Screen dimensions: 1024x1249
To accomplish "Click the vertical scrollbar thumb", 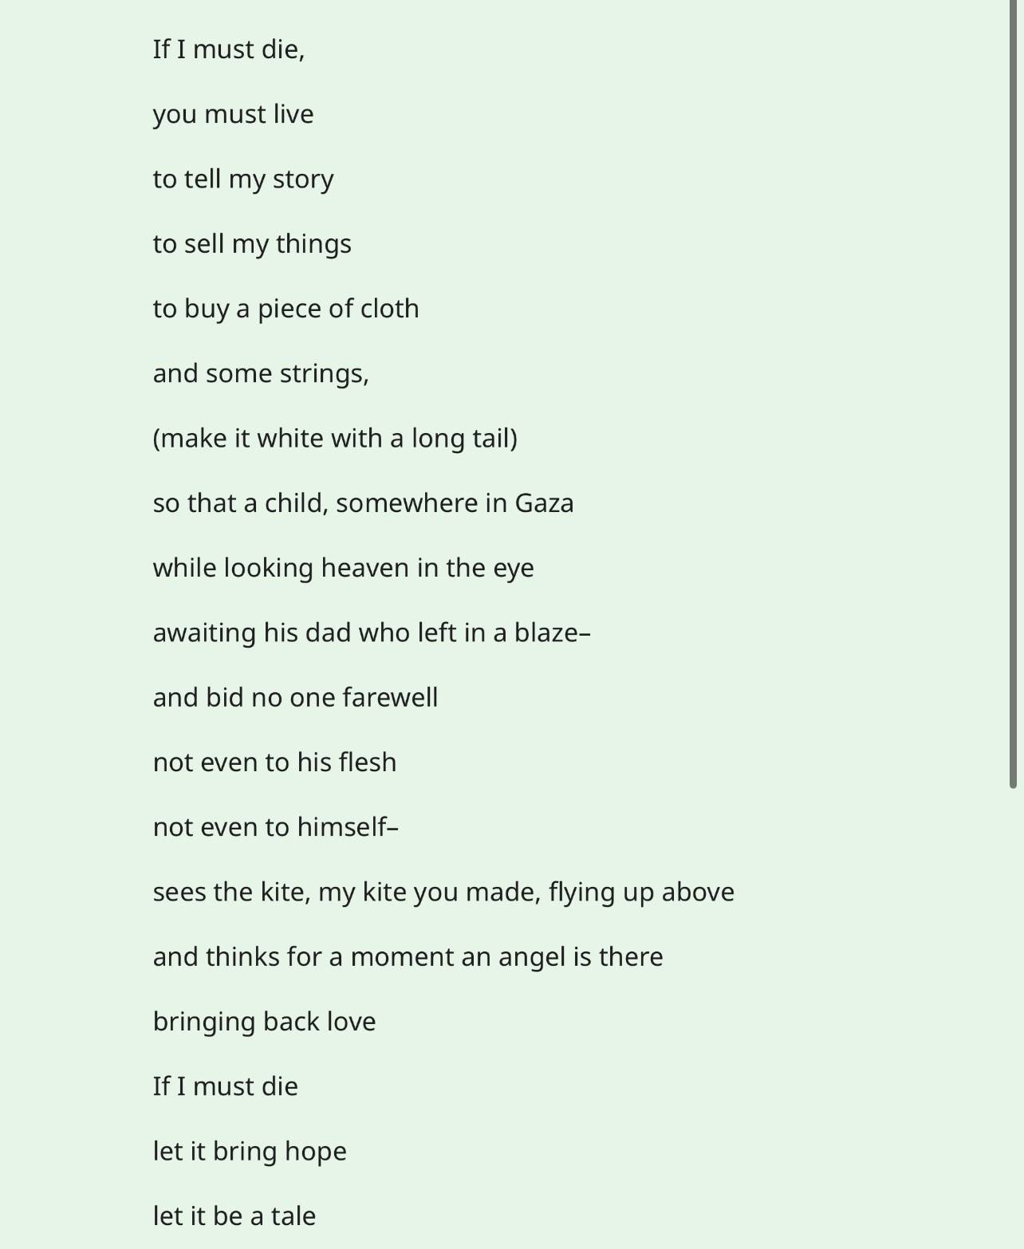I will 1013,394.
